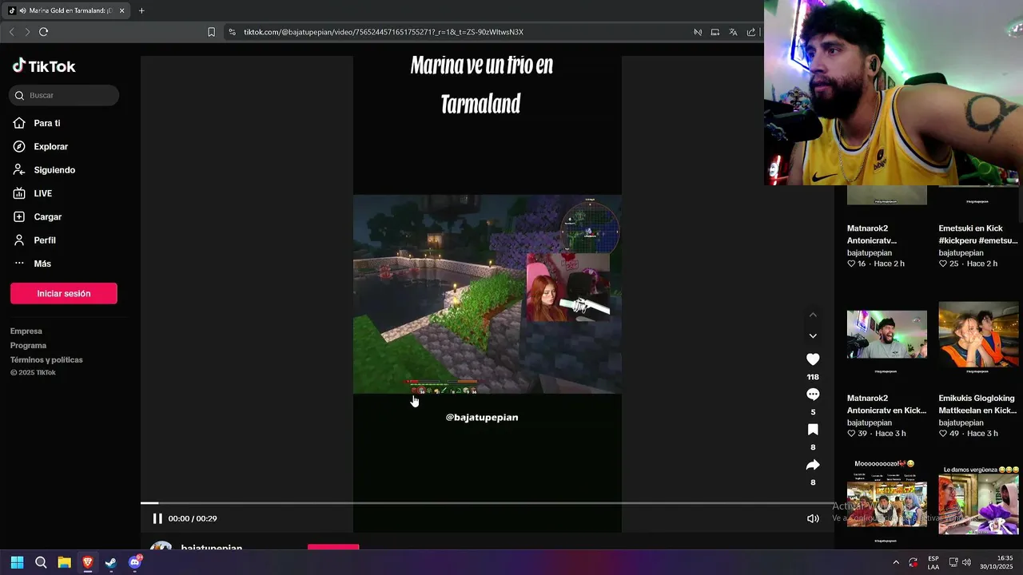This screenshot has height=575, width=1023.
Task: Open the Windows Start menu
Action: (17, 562)
